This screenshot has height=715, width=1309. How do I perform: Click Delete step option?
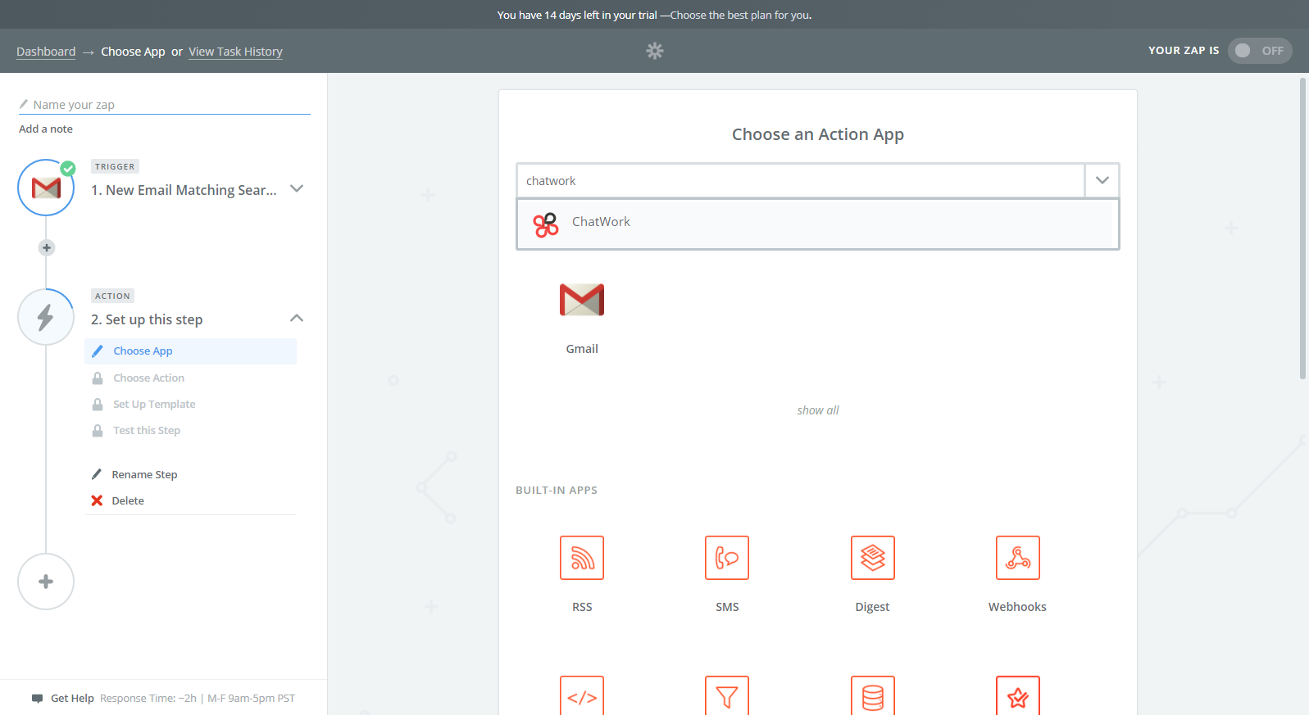coord(128,500)
